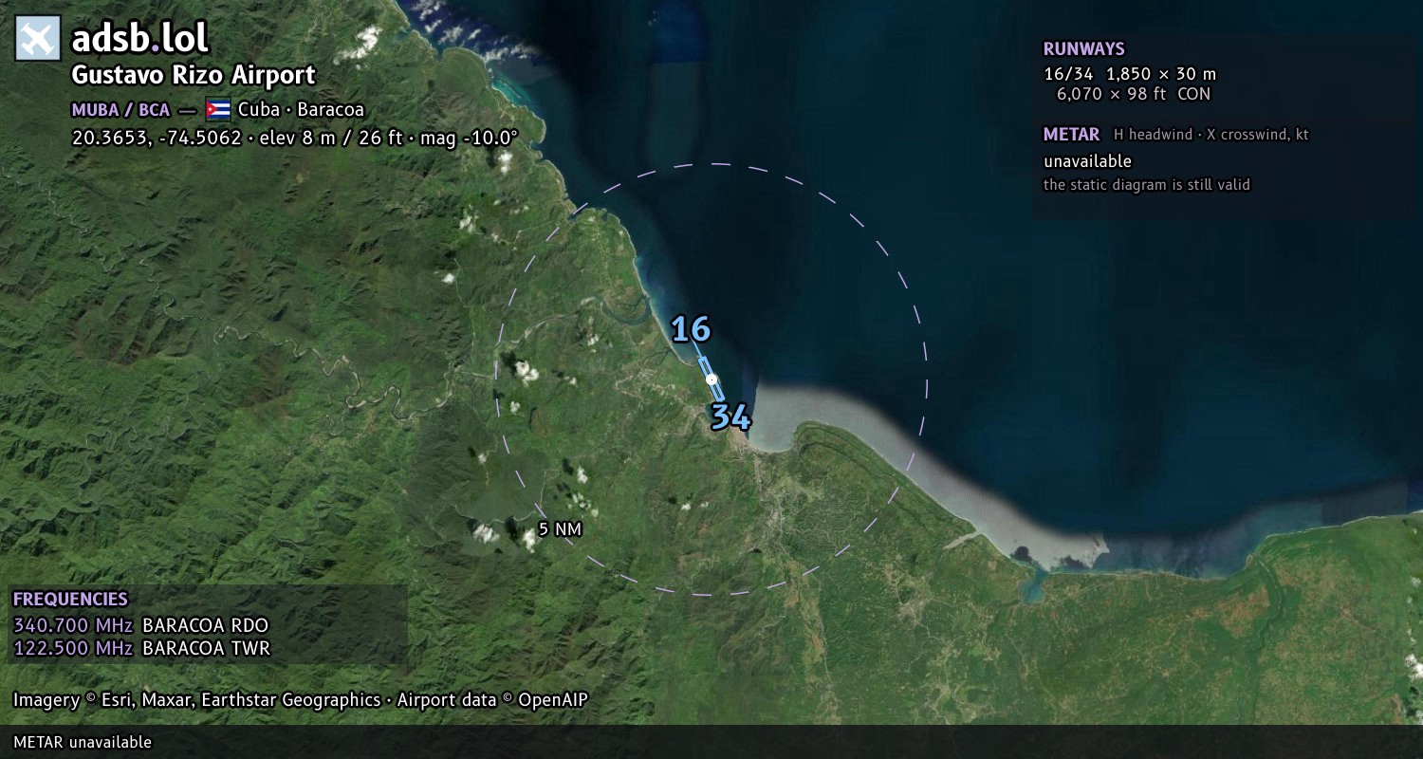Screen dimensions: 1423x759
Task: Click the runway "16" end label
Action: coord(691,329)
